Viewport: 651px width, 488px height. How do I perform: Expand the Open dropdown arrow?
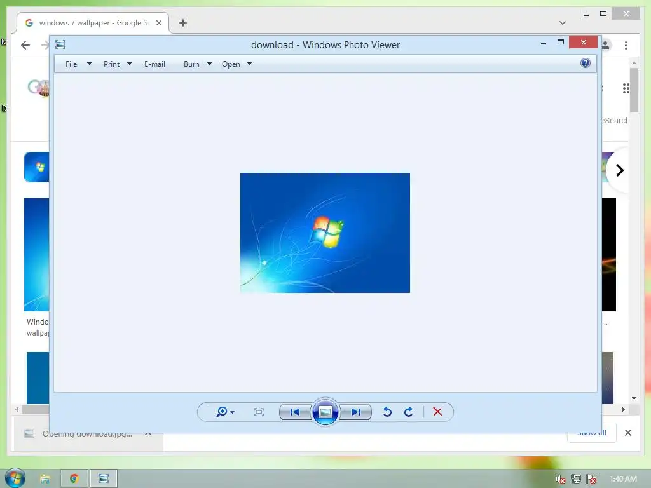pos(249,64)
